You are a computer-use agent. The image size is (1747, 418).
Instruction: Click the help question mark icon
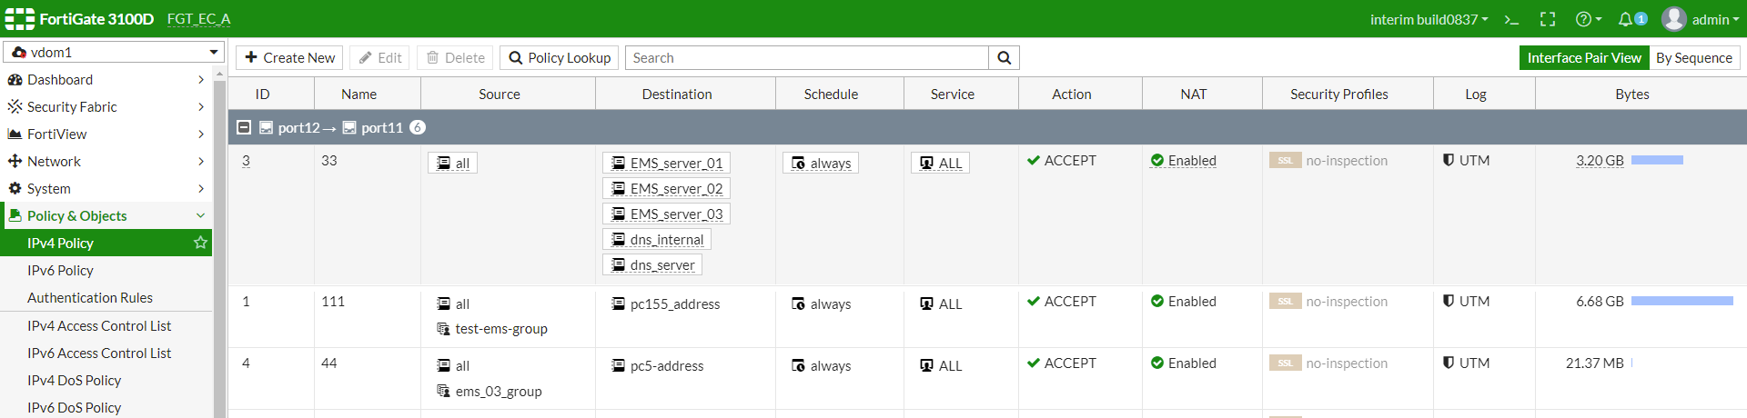[1584, 19]
